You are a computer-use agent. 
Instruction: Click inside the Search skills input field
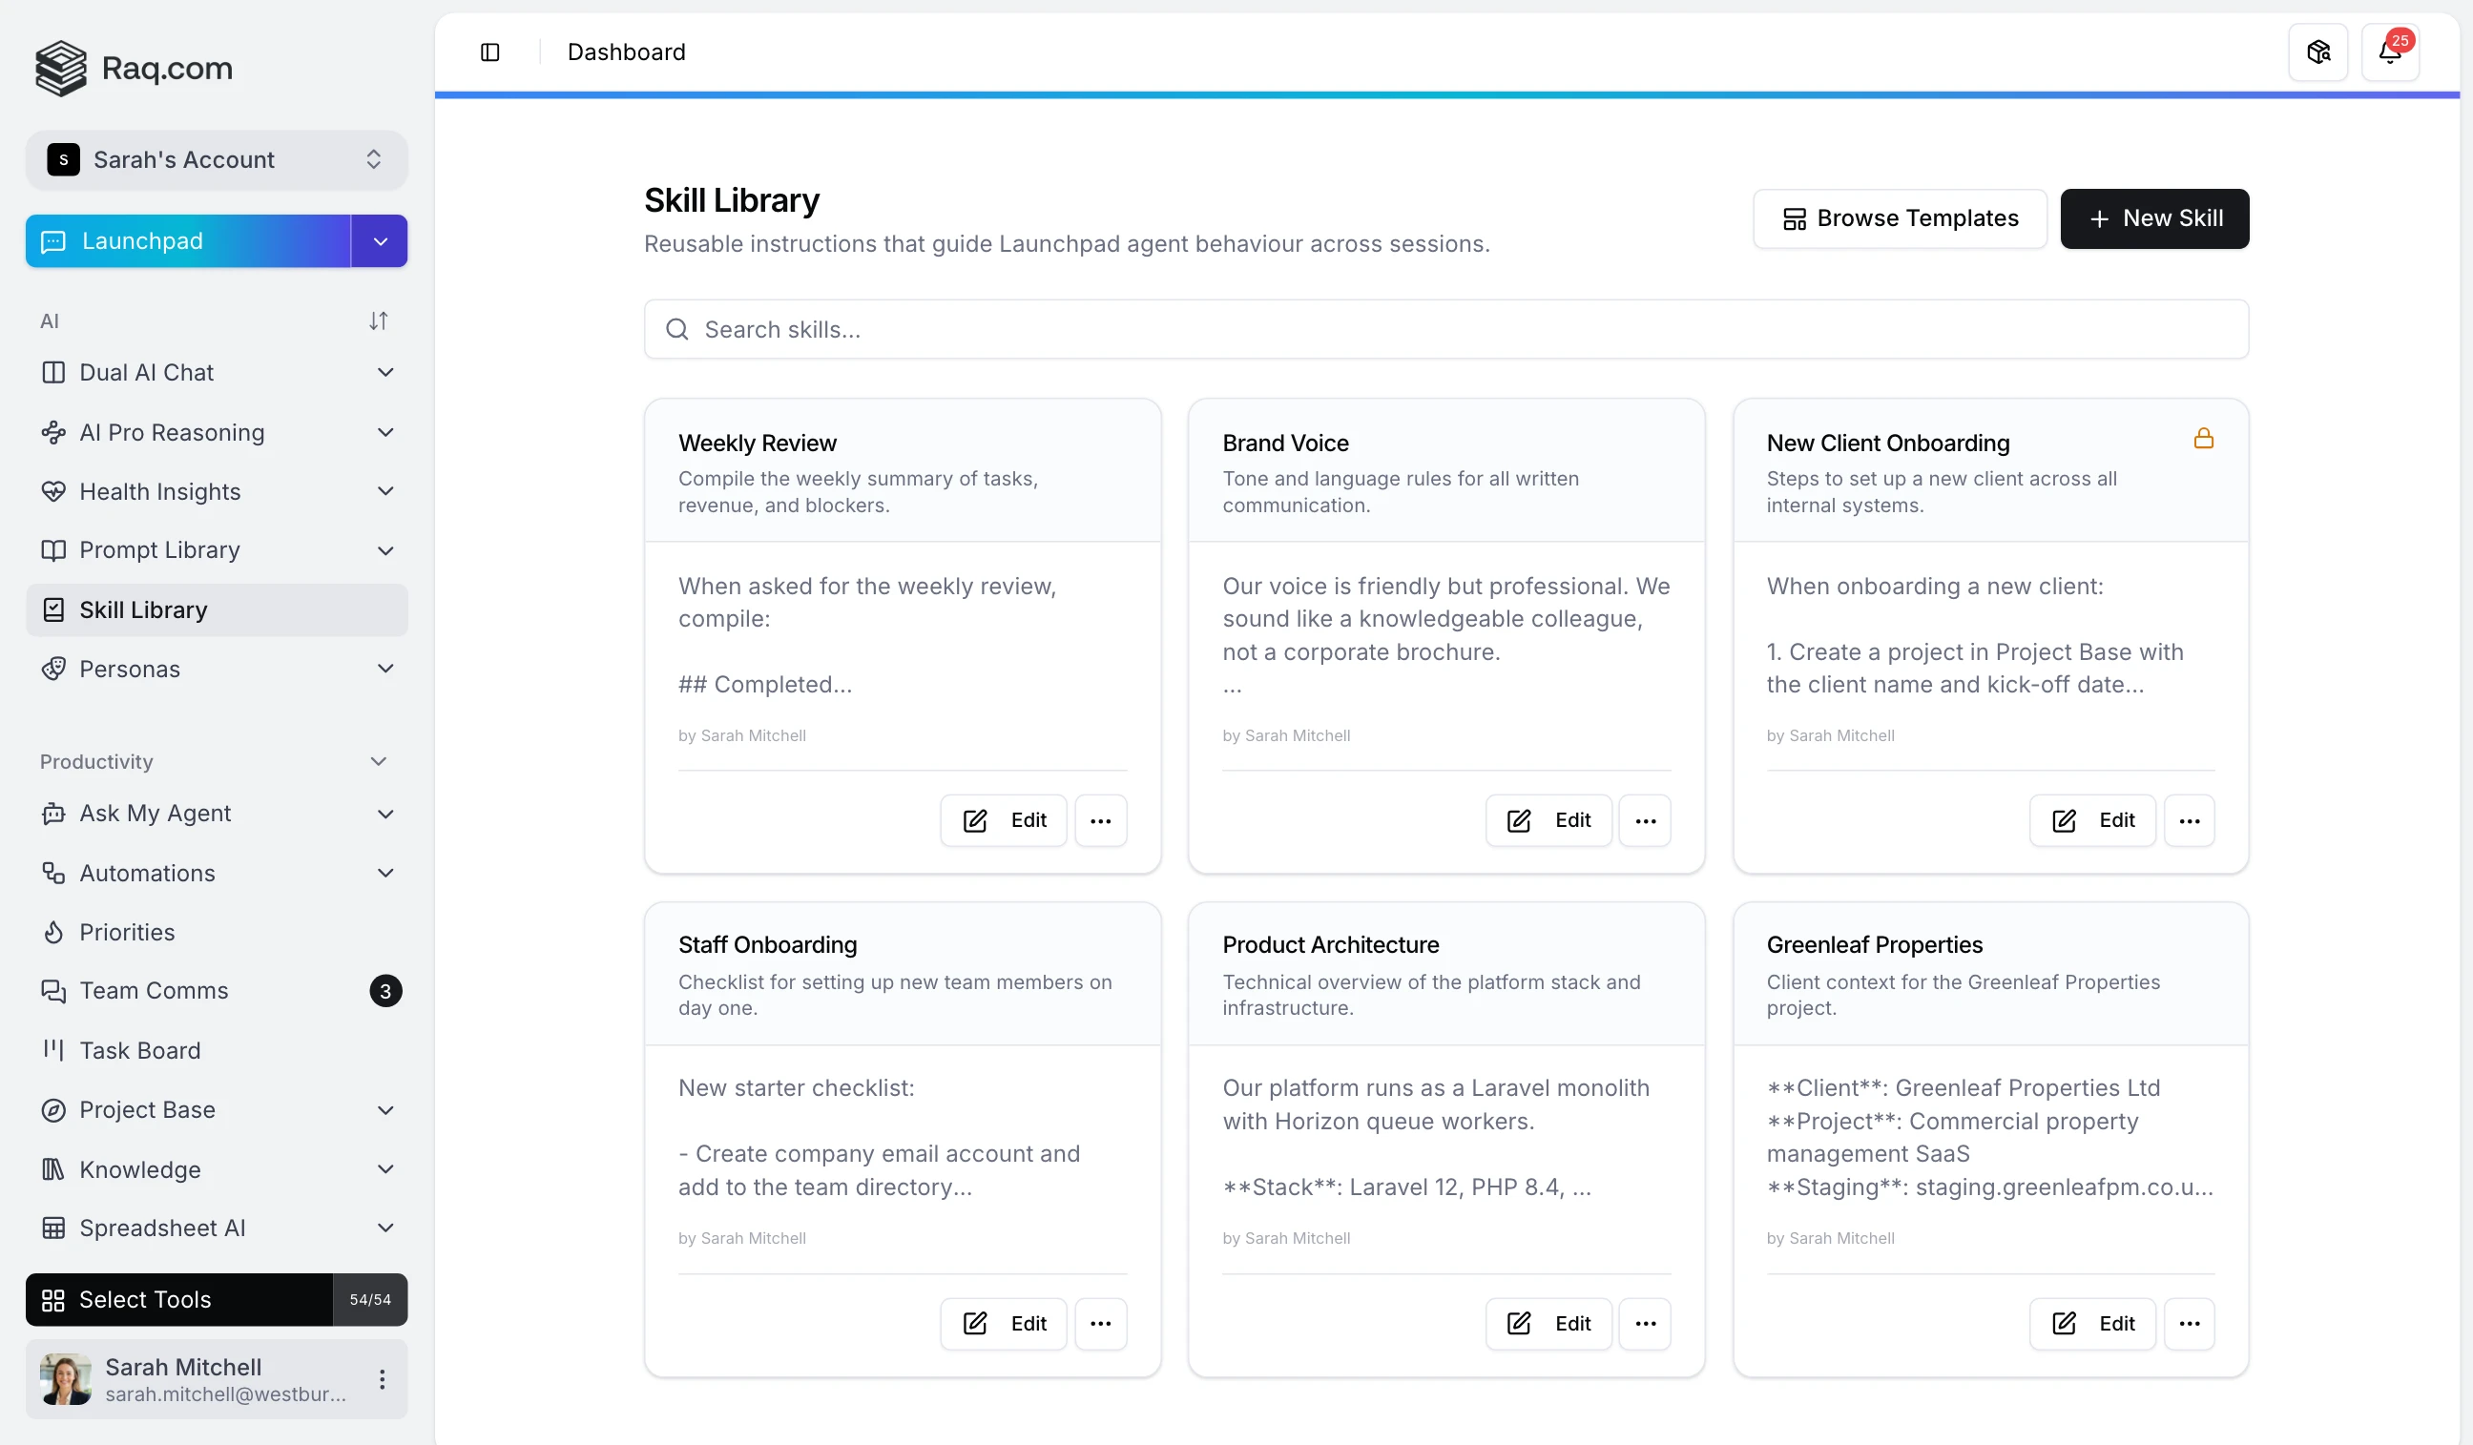point(1177,329)
